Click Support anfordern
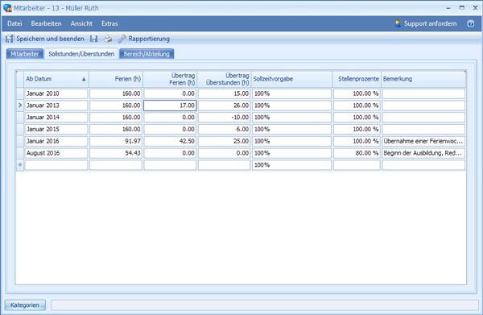The image size is (483, 315). click(x=426, y=23)
